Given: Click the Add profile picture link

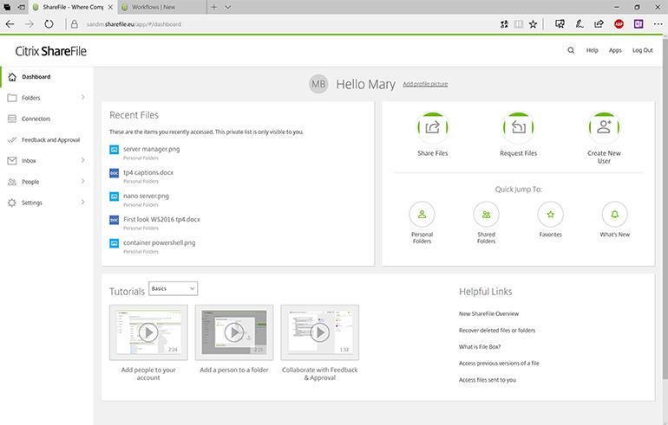Looking at the screenshot, I should click(425, 84).
